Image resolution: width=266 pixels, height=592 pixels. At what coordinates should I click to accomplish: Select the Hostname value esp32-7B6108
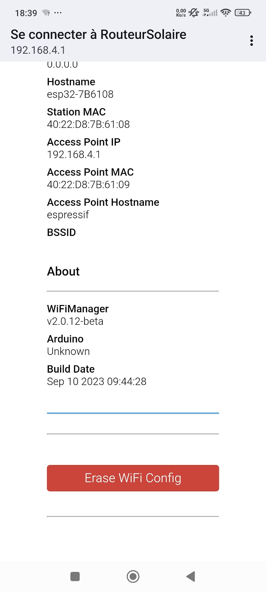pos(80,94)
